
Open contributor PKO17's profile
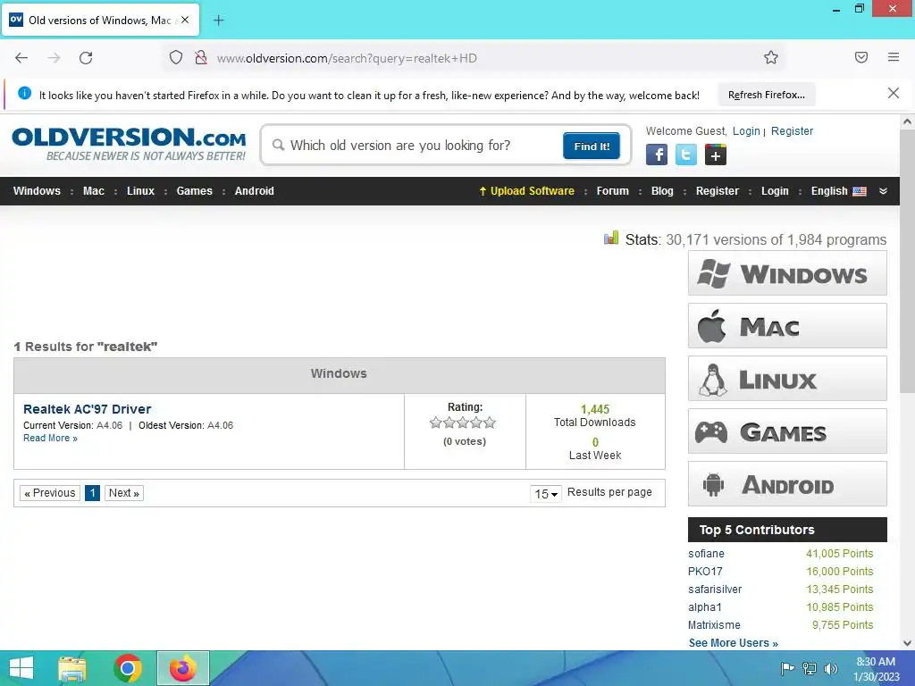(x=705, y=572)
